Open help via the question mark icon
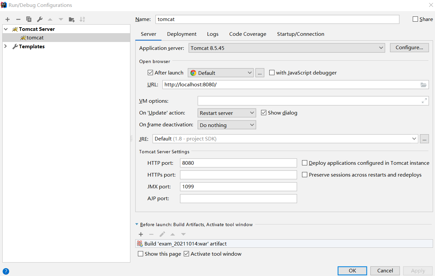This screenshot has height=276, width=435. [x=6, y=271]
